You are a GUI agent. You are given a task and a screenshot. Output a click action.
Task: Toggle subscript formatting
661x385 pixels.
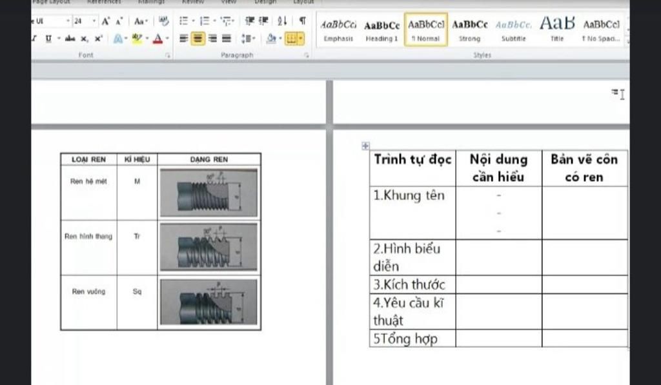coord(85,39)
